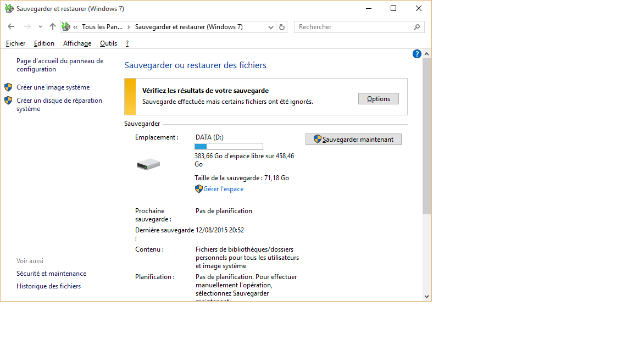The width and height of the screenshot is (633, 356).
Task: Click Sauvegarder maintenant button
Action: tap(354, 139)
